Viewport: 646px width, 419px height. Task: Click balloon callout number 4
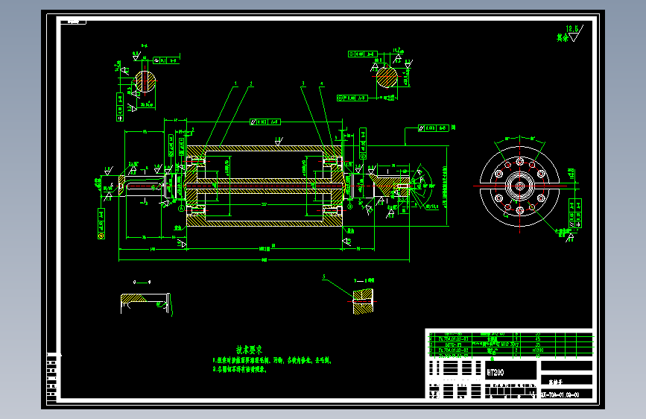pyautogui.click(x=322, y=84)
